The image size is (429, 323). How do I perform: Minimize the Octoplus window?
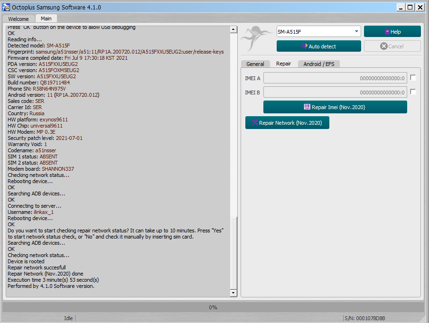[401, 8]
